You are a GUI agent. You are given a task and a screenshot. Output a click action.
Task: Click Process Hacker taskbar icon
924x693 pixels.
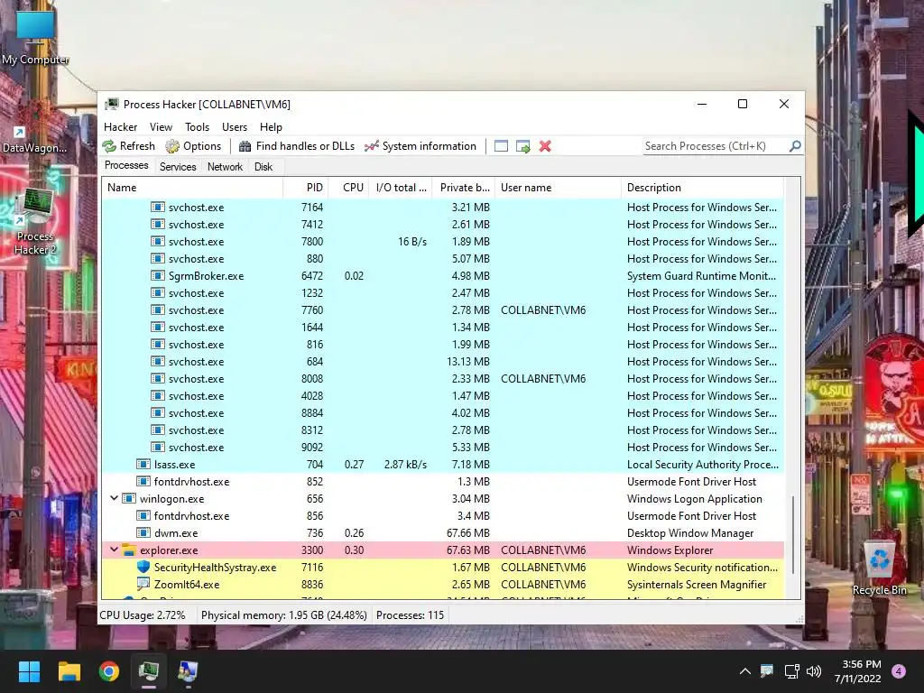[x=149, y=671]
